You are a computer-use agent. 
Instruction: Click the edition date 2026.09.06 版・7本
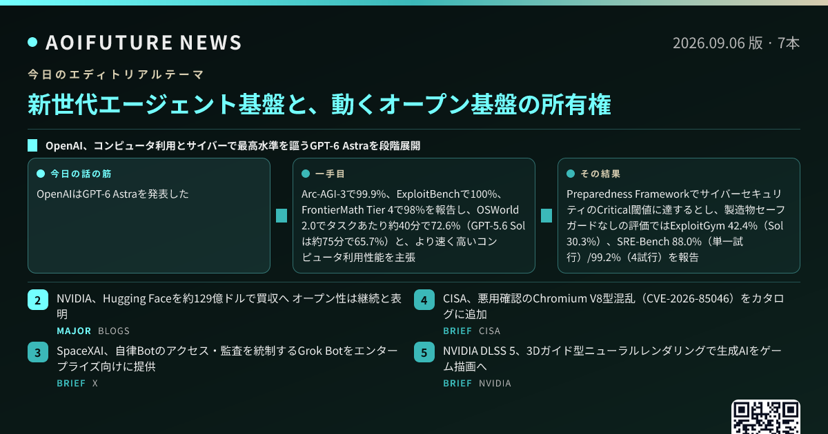[736, 43]
